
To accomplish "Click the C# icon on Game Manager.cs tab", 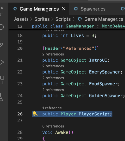I will click(x=15, y=9).
